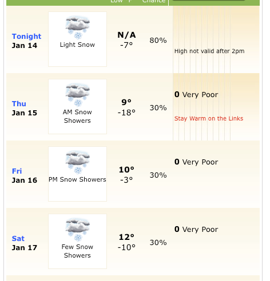This screenshot has width=270, height=281.
Task: Select the Light Snow condition label
Action: coord(77,45)
